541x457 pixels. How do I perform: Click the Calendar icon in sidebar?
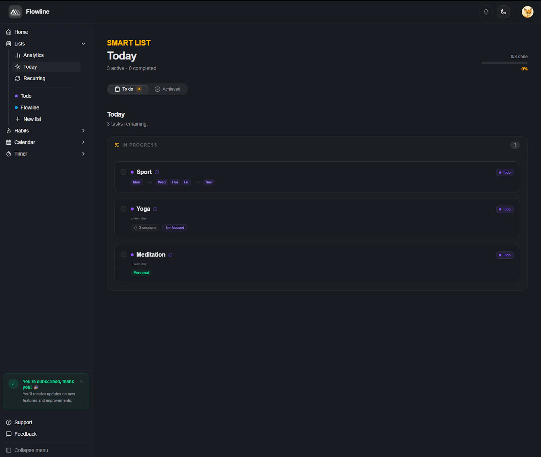coord(9,142)
